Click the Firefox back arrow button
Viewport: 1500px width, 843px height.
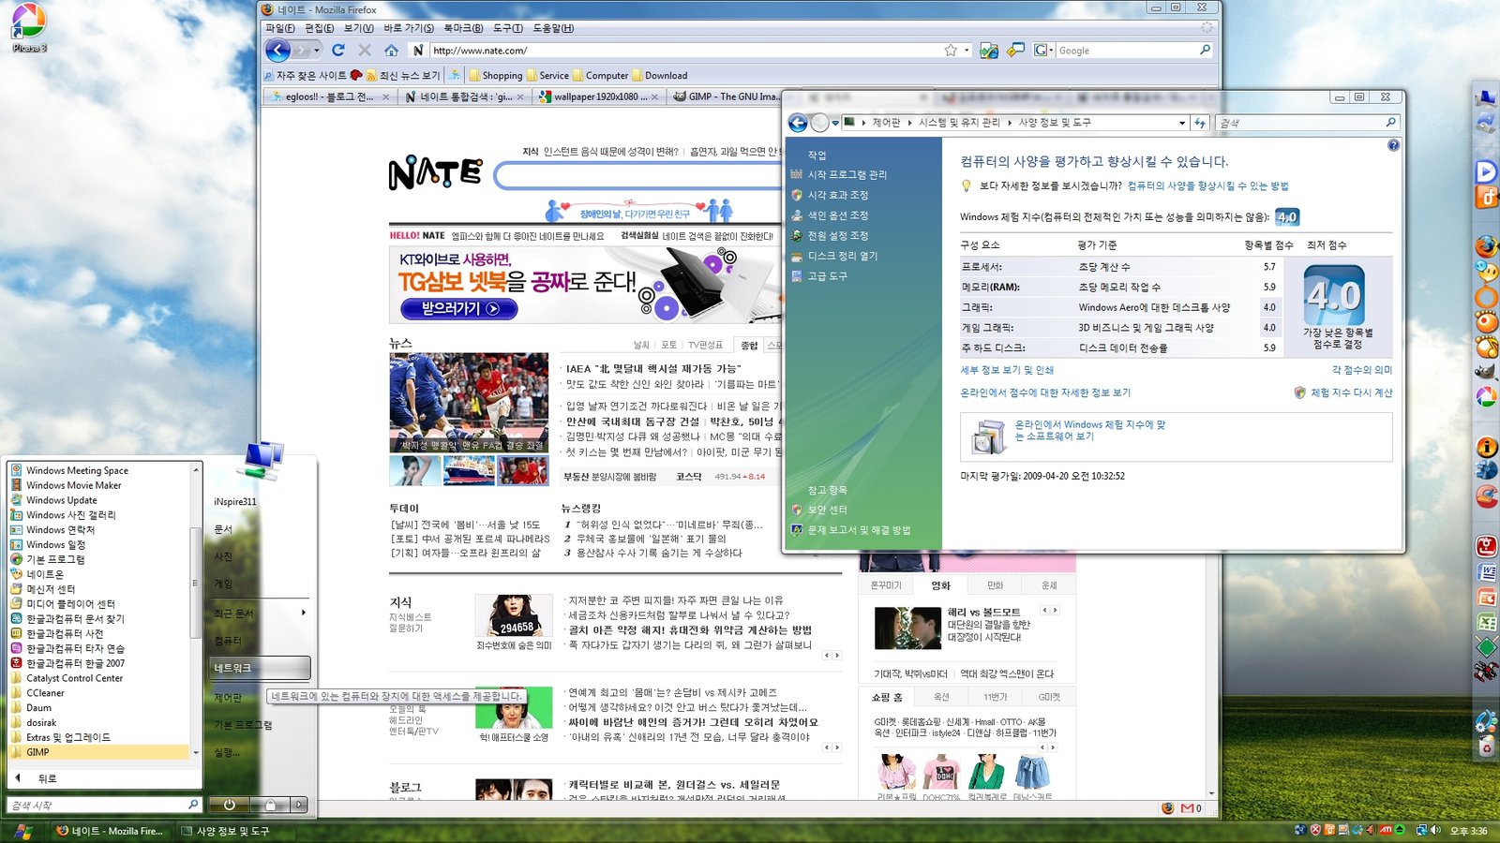(x=277, y=51)
